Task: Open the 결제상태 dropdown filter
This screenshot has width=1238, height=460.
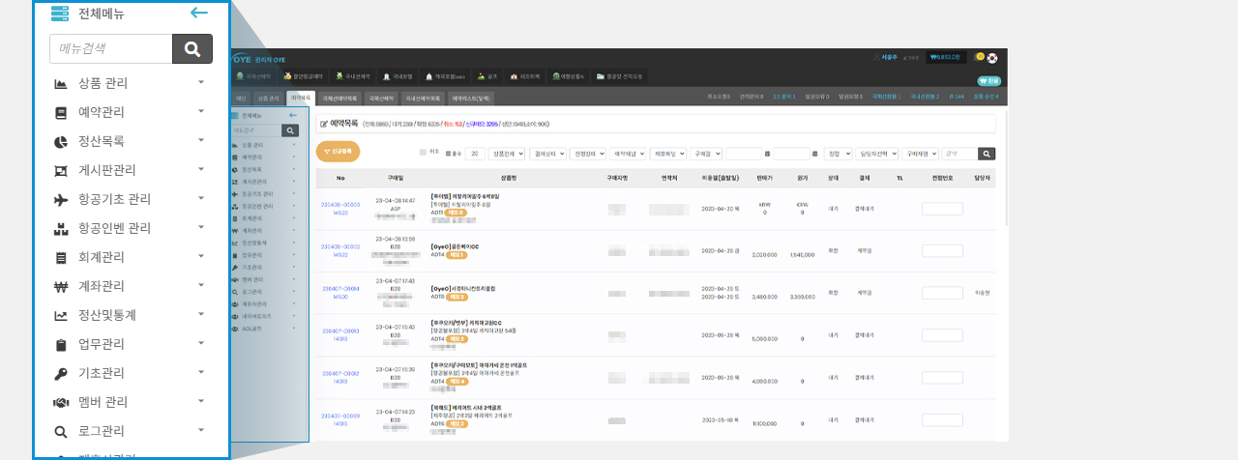Action: [x=547, y=153]
